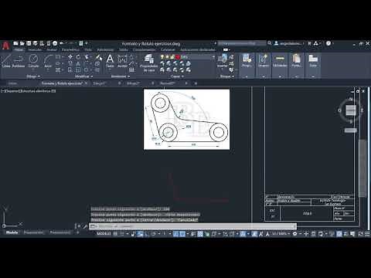Toggle ortho mode in status bar
The height and width of the screenshot is (278, 371).
coord(147,234)
